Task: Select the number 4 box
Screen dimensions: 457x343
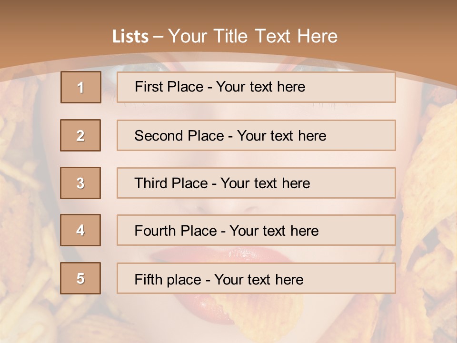Action: [x=80, y=230]
